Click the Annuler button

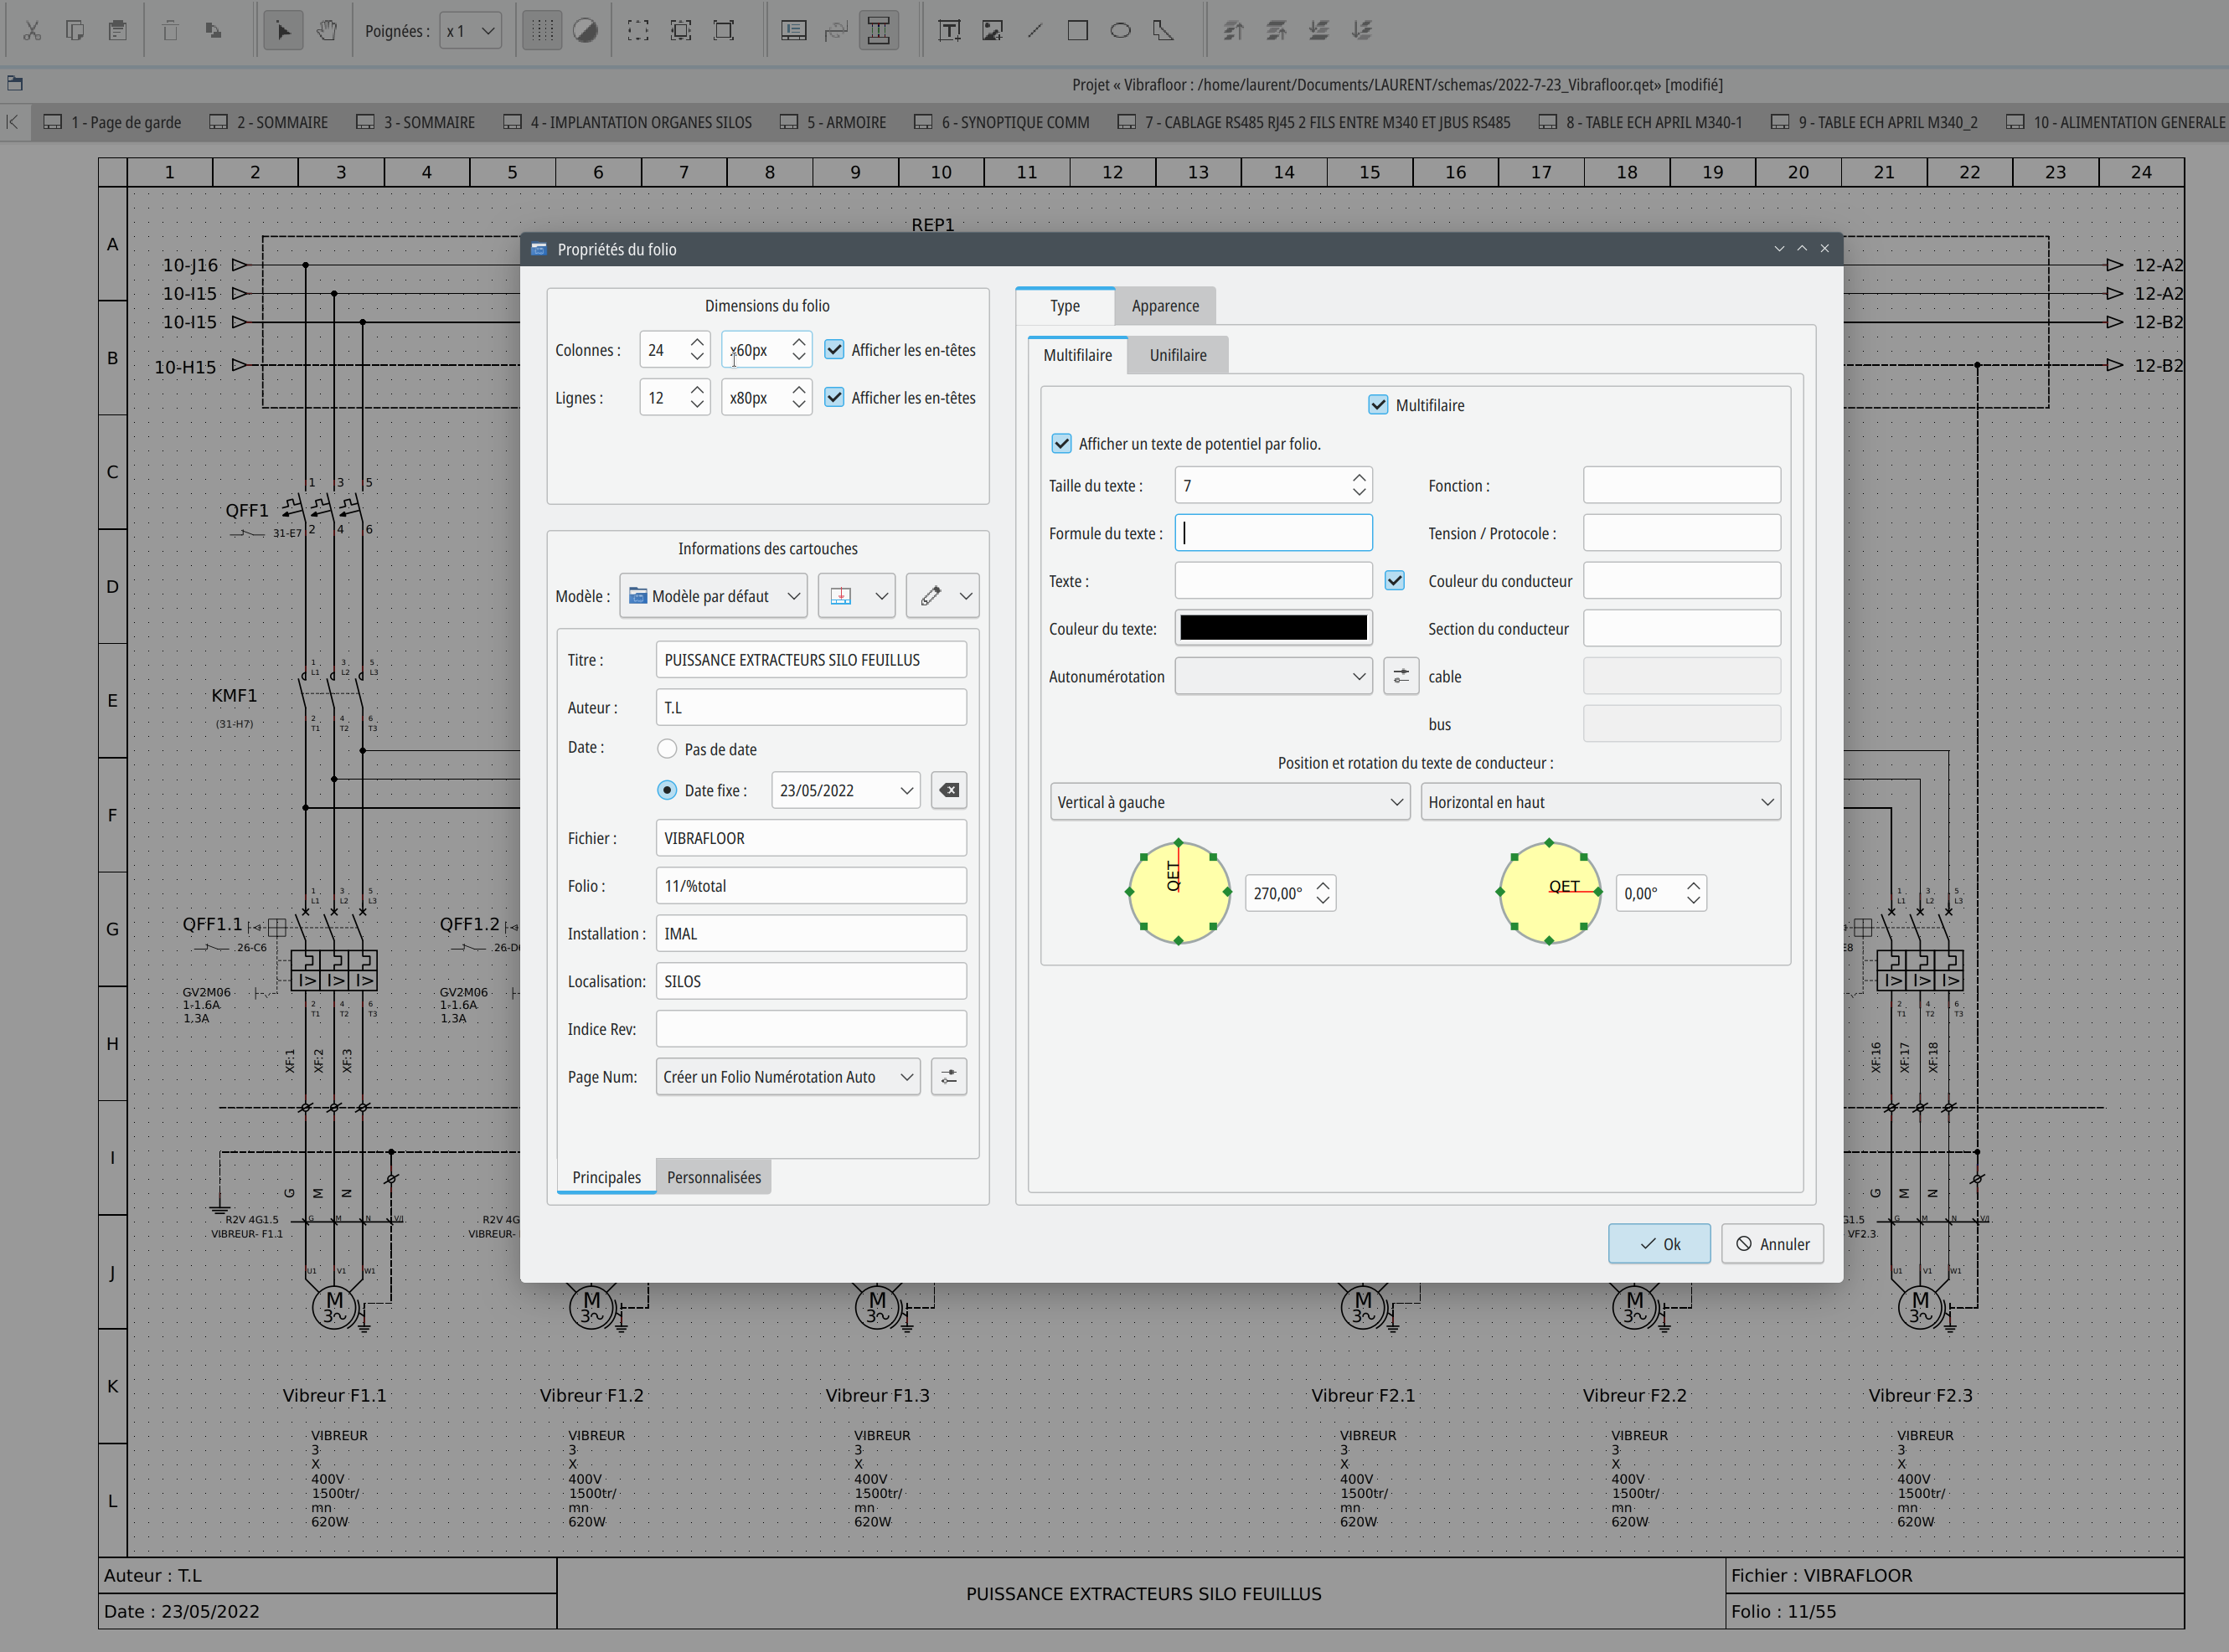1772,1244
